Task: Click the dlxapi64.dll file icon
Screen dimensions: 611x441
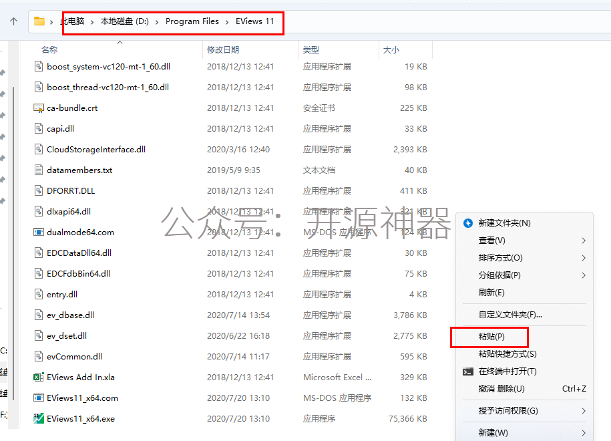Action: pos(39,211)
